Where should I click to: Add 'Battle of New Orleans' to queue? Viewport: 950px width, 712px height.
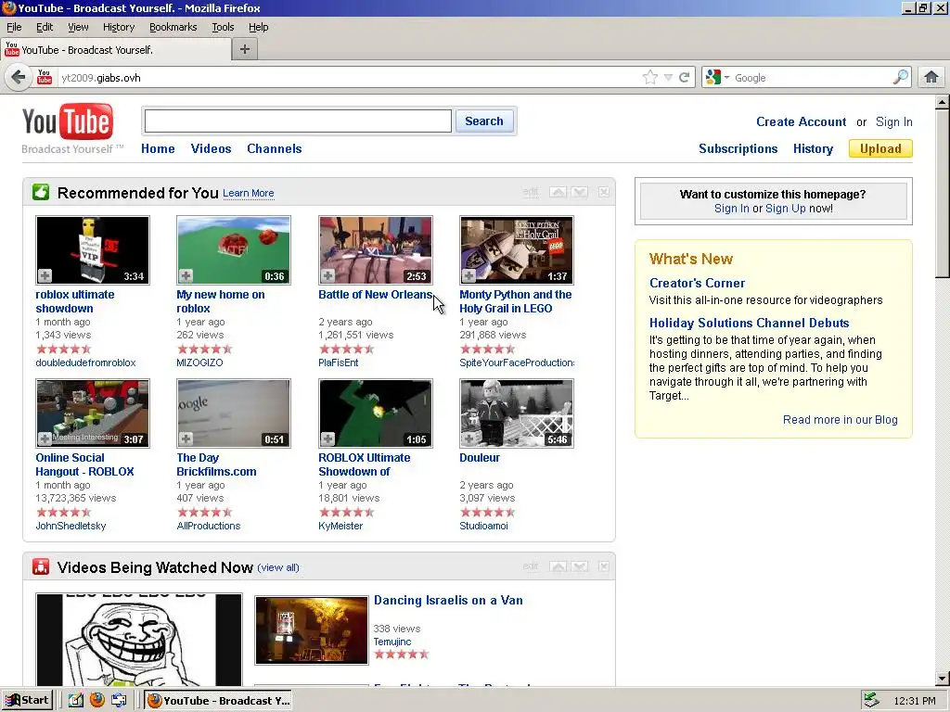(x=327, y=276)
